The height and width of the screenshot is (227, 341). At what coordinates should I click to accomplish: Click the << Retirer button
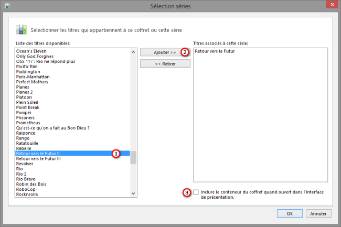click(x=165, y=63)
